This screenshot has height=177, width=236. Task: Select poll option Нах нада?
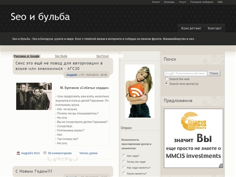(x=124, y=155)
